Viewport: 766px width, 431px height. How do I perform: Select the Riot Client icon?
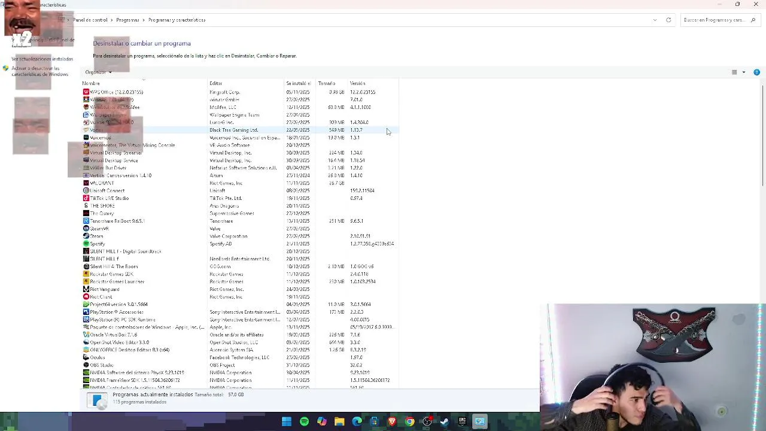pyautogui.click(x=86, y=297)
